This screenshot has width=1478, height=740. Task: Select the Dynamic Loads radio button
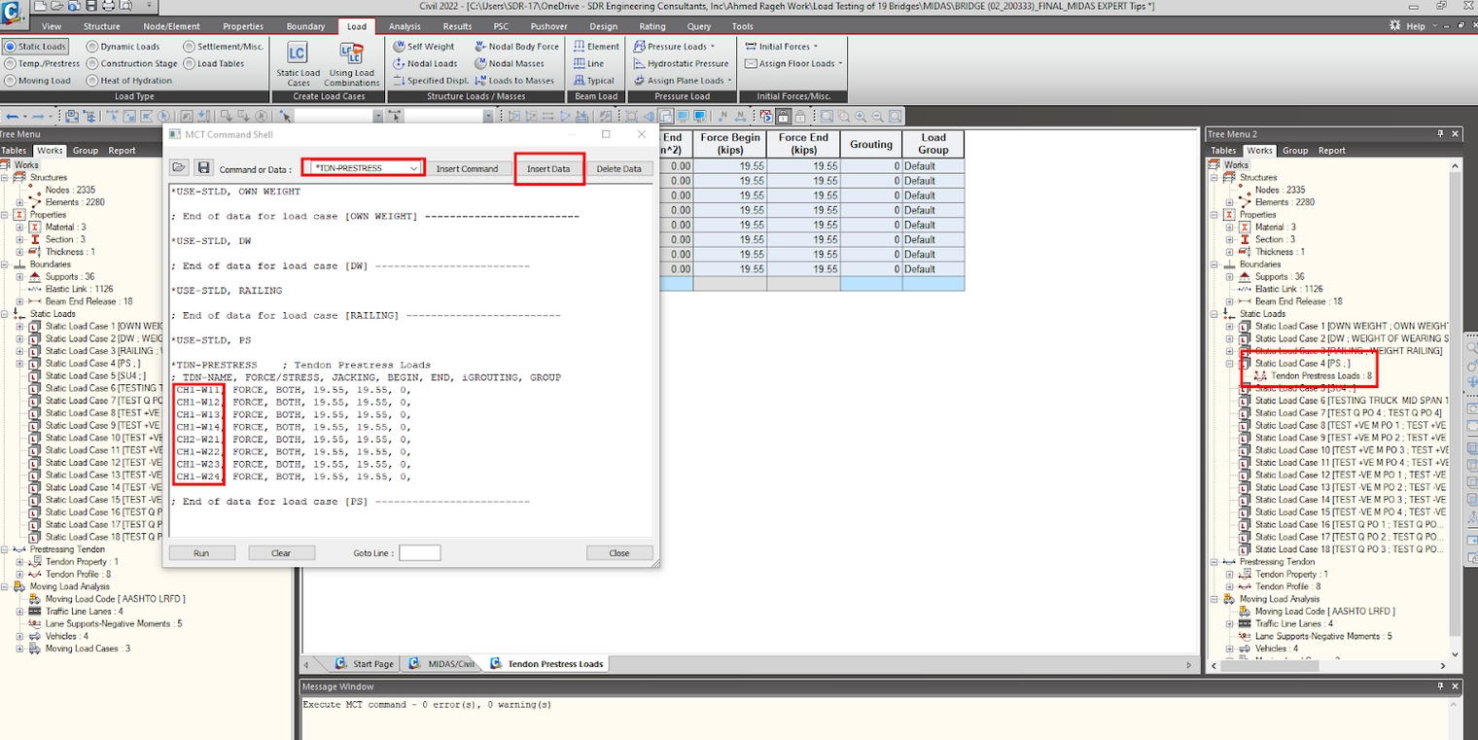[x=92, y=47]
